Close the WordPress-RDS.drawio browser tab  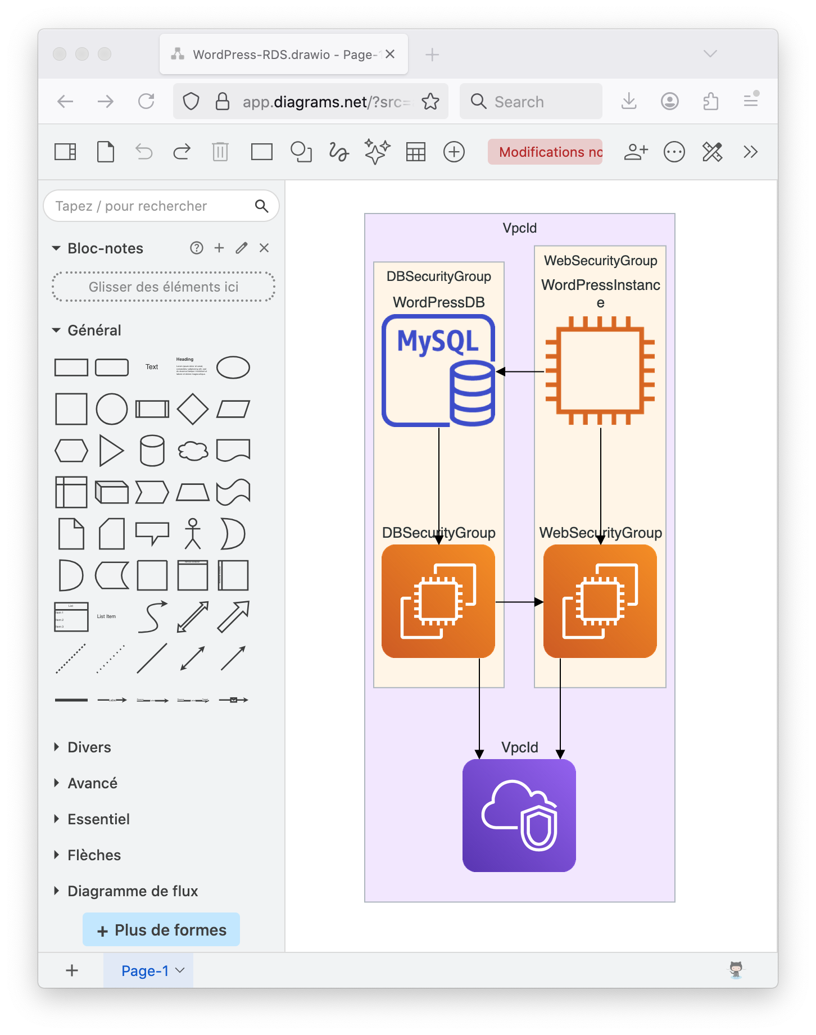(390, 54)
